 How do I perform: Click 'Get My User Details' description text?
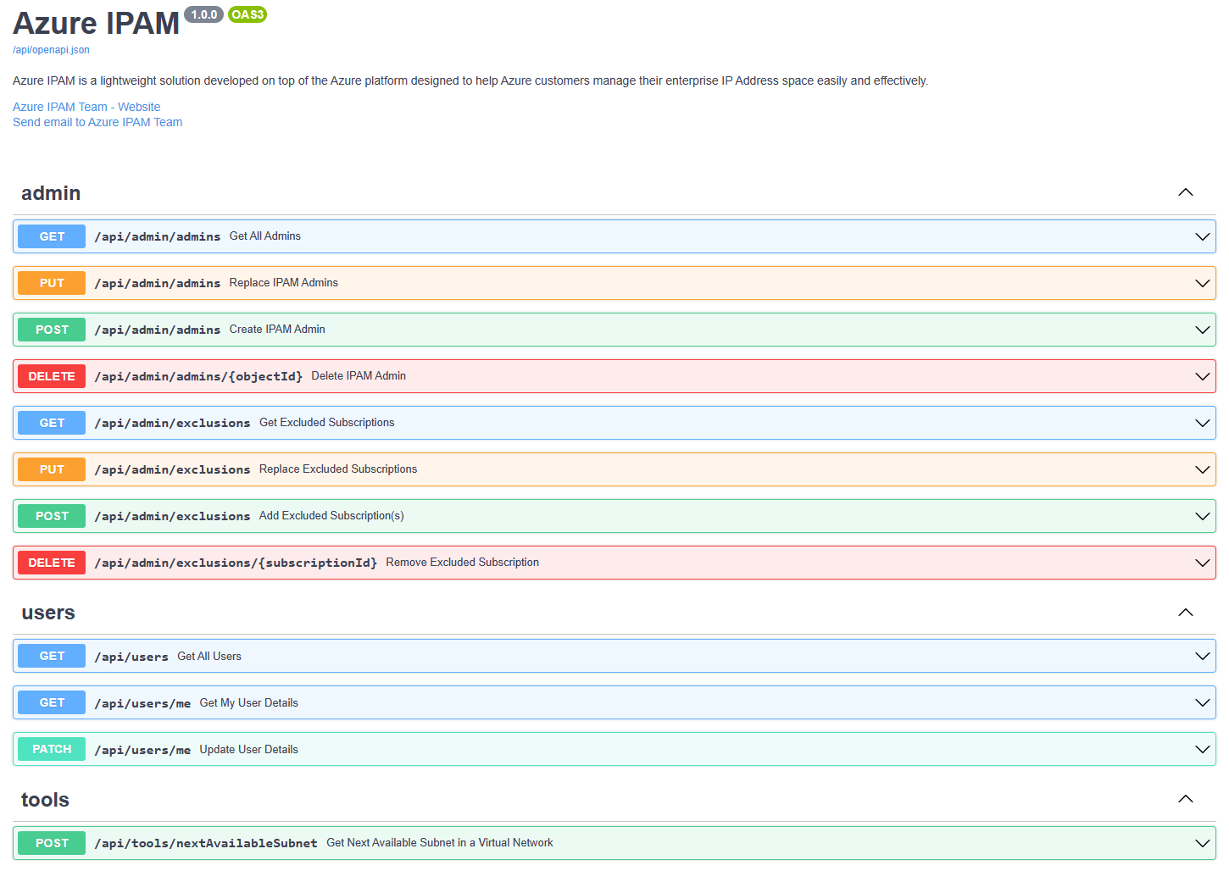(x=249, y=703)
